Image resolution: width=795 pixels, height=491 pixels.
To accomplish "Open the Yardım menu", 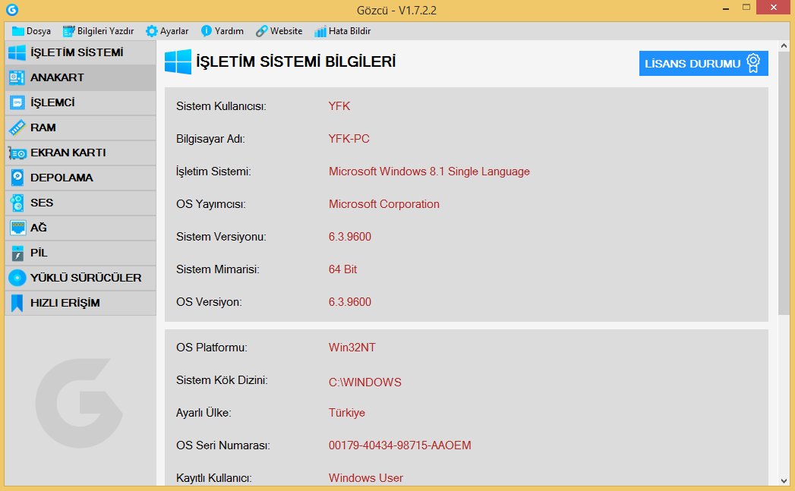I will pos(222,31).
